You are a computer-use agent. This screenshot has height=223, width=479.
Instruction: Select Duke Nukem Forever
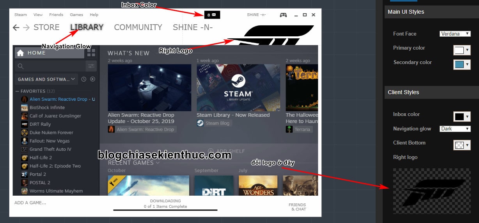[51, 132]
